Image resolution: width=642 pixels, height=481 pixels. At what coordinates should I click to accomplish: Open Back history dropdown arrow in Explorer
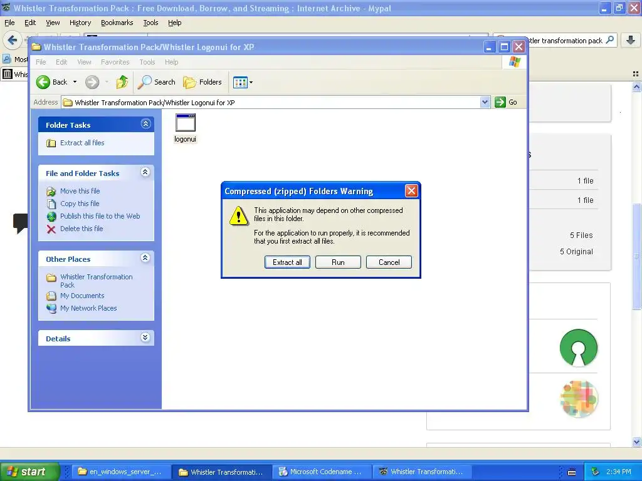(x=75, y=82)
